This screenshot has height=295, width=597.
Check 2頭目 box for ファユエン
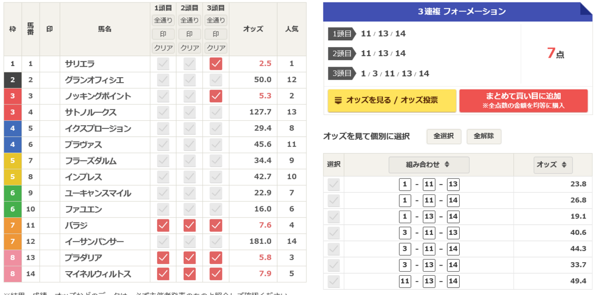tap(190, 209)
